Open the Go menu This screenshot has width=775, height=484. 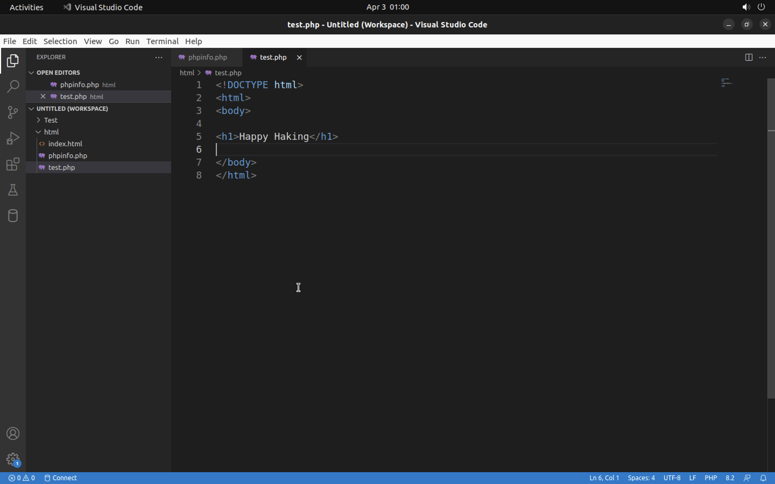[x=114, y=41]
